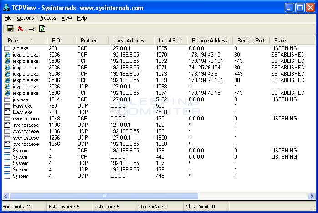Click iexplore.exe icon with local port 1069

pos(7,80)
